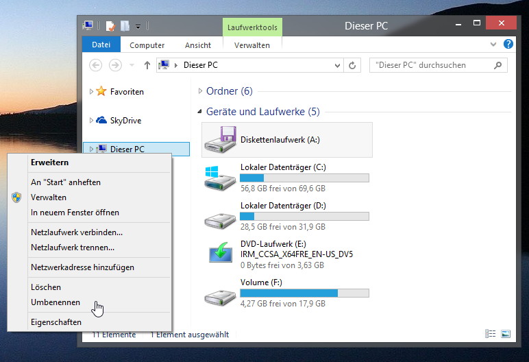Select the Lokaler Datenträger (C:) drive icon
529x362 pixels.
(220, 178)
